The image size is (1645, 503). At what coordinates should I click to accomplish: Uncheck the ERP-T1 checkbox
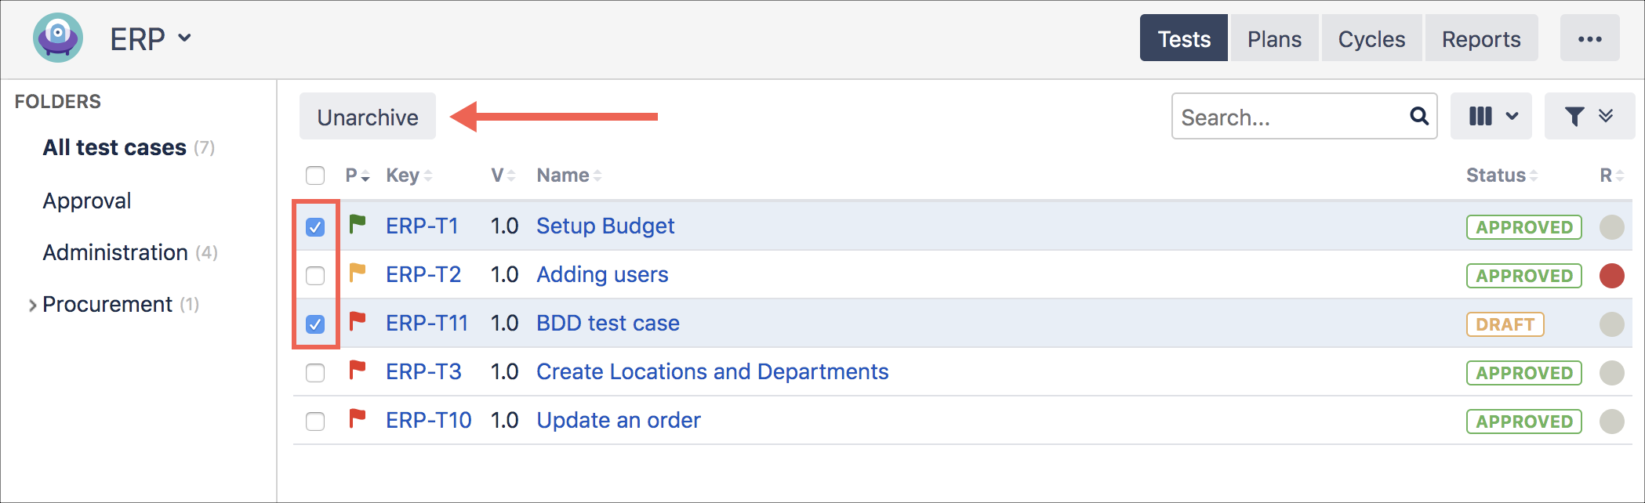tap(315, 227)
